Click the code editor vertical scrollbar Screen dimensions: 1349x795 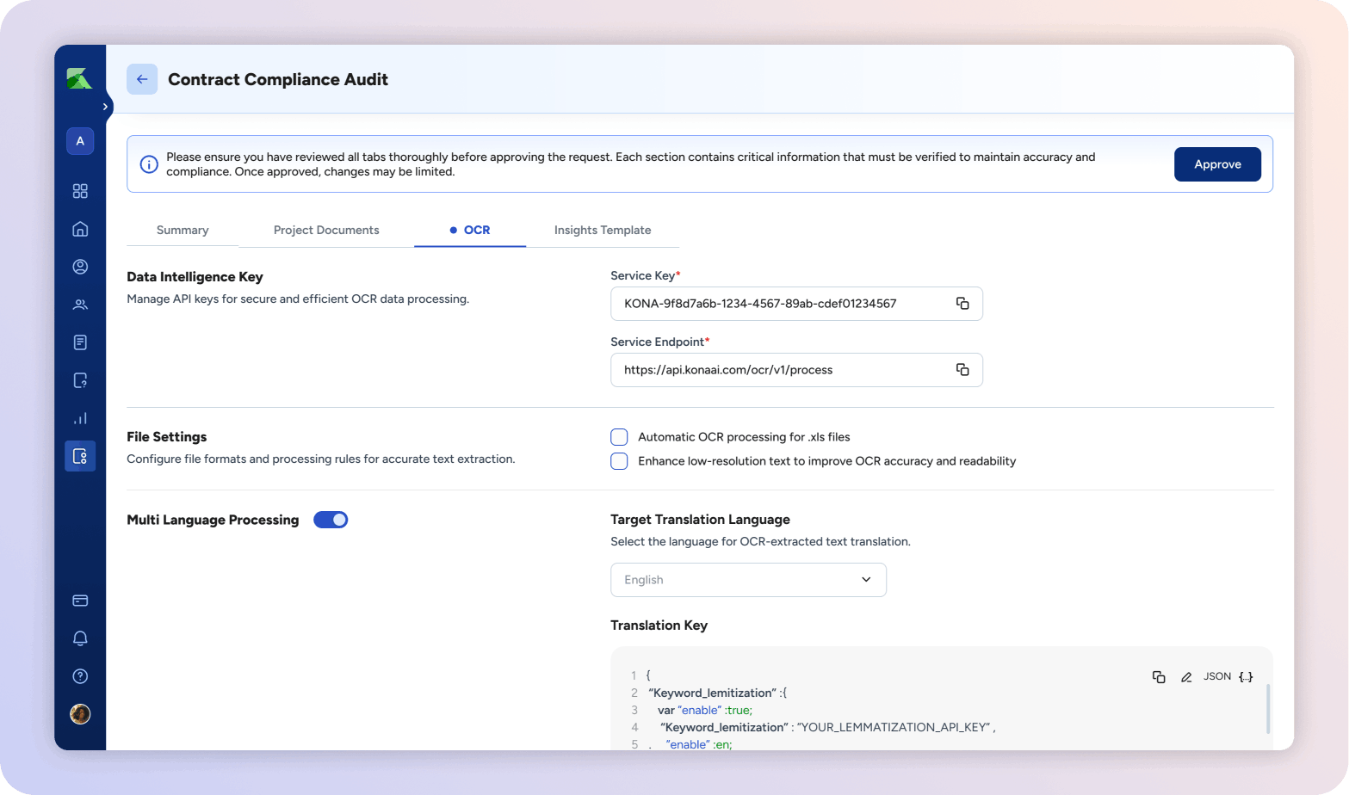1267,709
